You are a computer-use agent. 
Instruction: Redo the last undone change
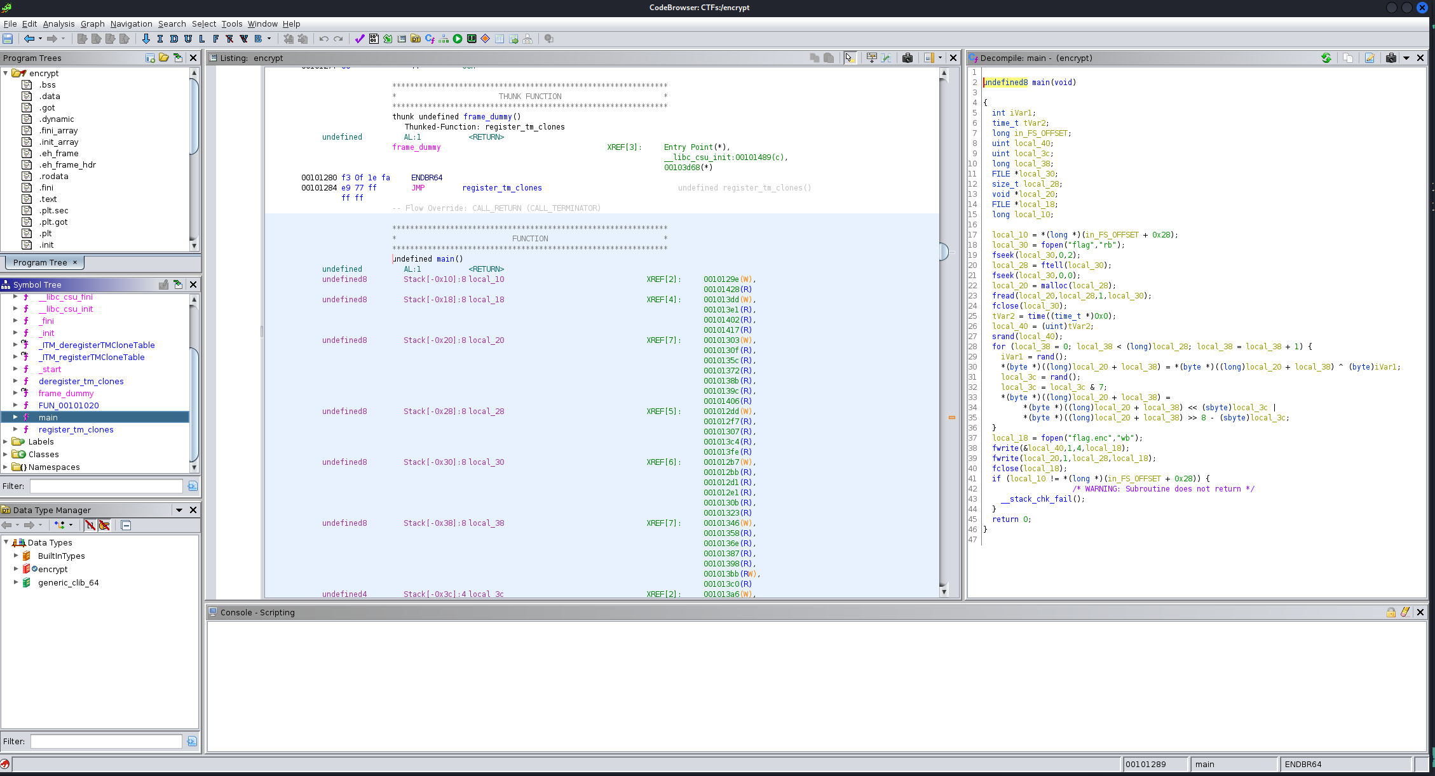[338, 39]
